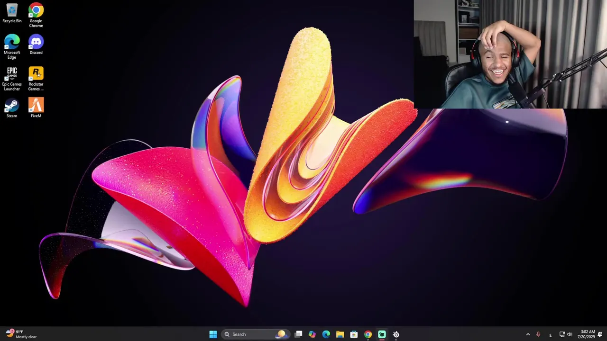This screenshot has height=341, width=607.
Task: Open the Copilot taskbar icon
Action: point(312,334)
